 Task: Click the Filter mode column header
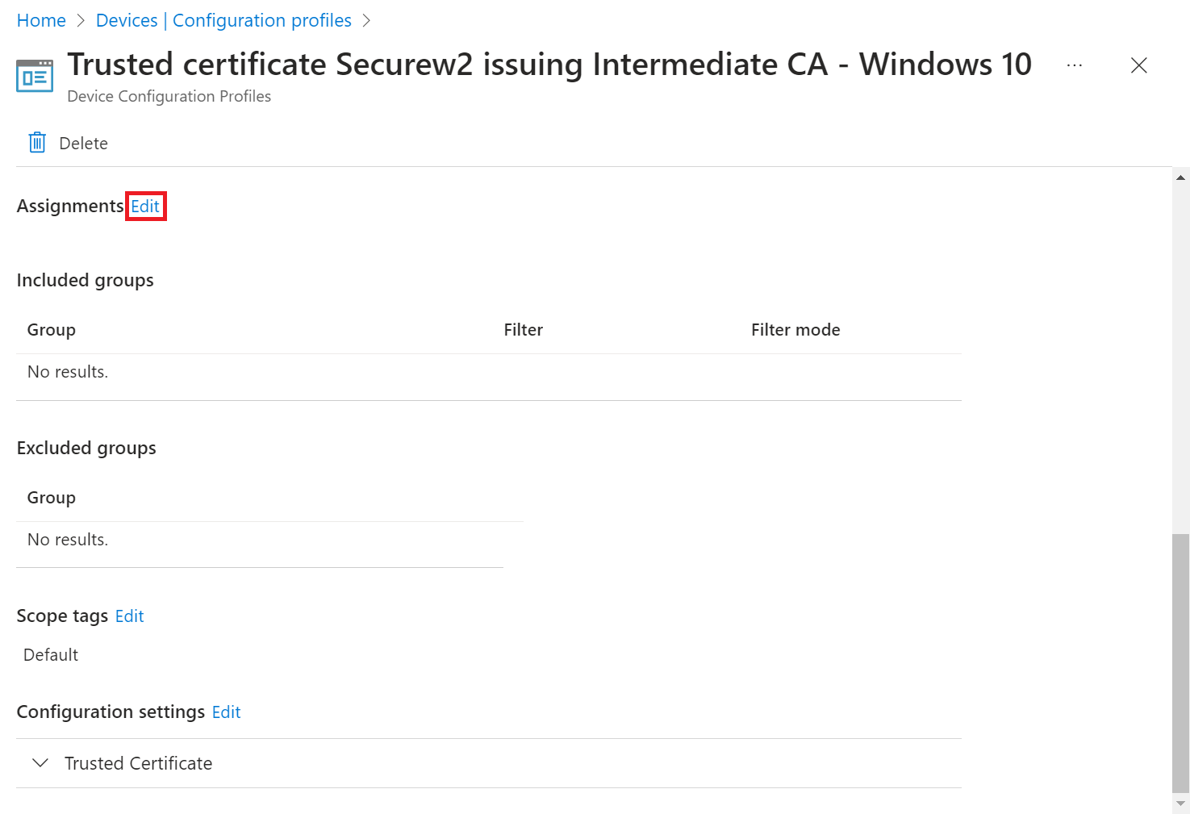795,330
